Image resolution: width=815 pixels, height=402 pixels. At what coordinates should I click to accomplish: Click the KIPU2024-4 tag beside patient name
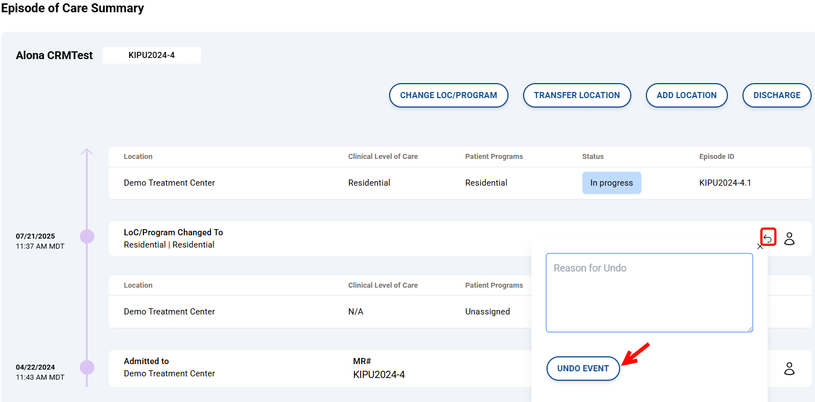point(151,55)
